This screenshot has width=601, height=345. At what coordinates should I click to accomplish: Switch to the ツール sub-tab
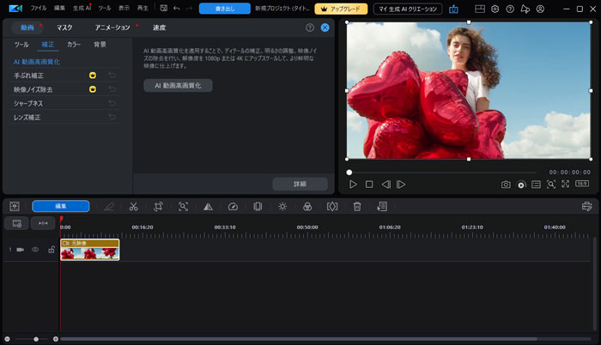click(x=21, y=45)
